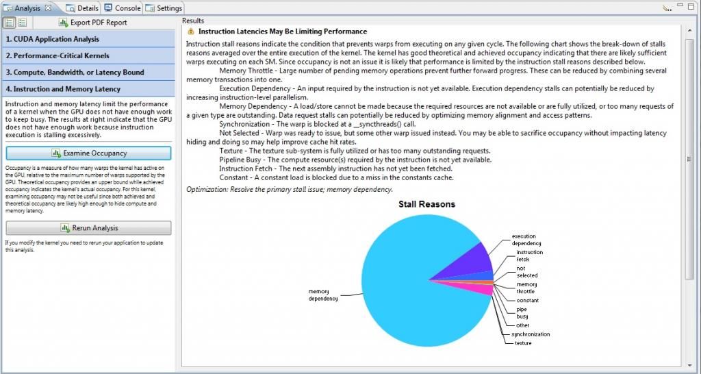The image size is (701, 374).
Task: Expand the CUDA Application Analysis section
Action: [88, 39]
